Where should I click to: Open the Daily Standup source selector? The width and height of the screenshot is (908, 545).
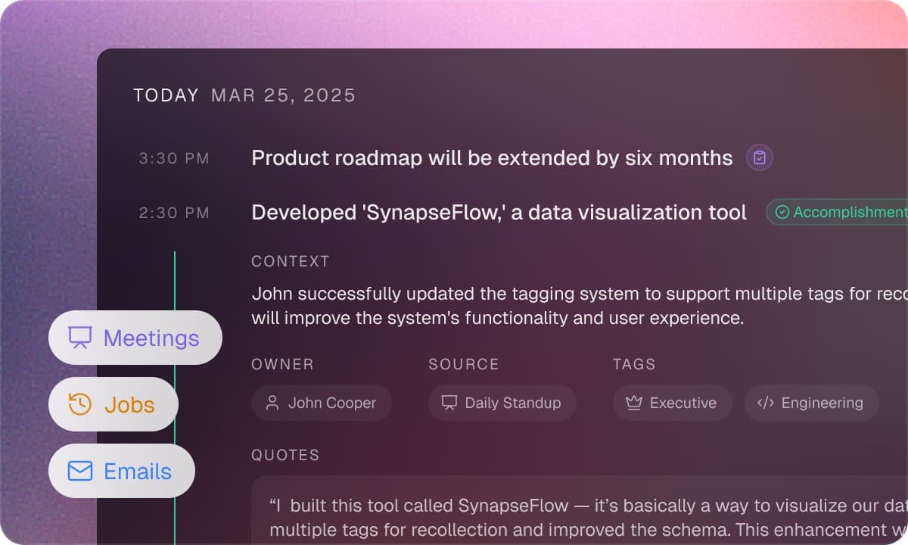(x=502, y=403)
